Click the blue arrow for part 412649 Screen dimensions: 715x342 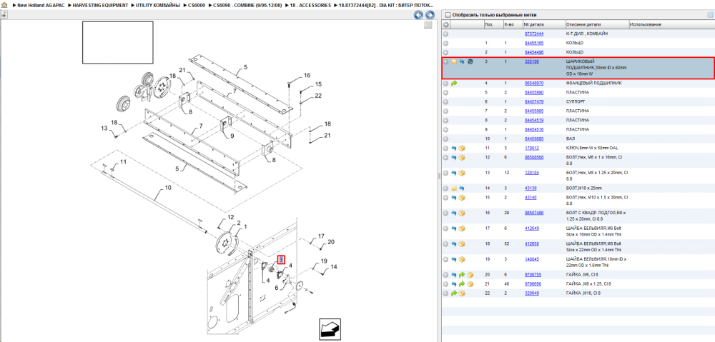coord(454,228)
